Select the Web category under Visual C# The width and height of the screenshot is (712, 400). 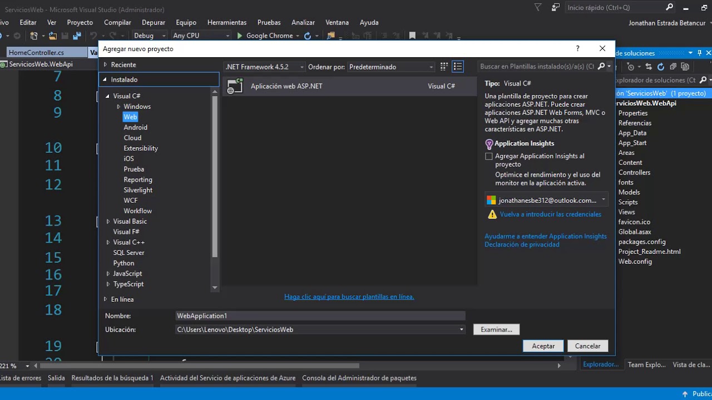click(130, 117)
